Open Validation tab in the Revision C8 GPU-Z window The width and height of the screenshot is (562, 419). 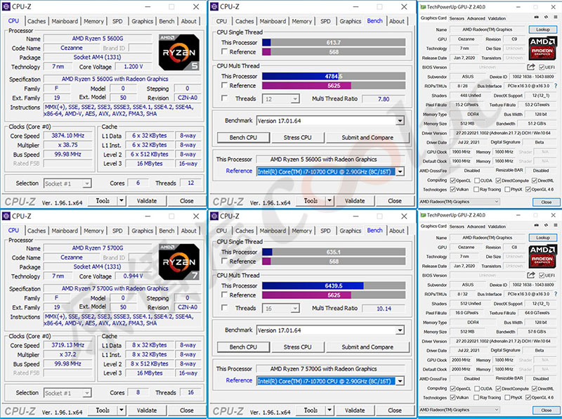coord(497,226)
